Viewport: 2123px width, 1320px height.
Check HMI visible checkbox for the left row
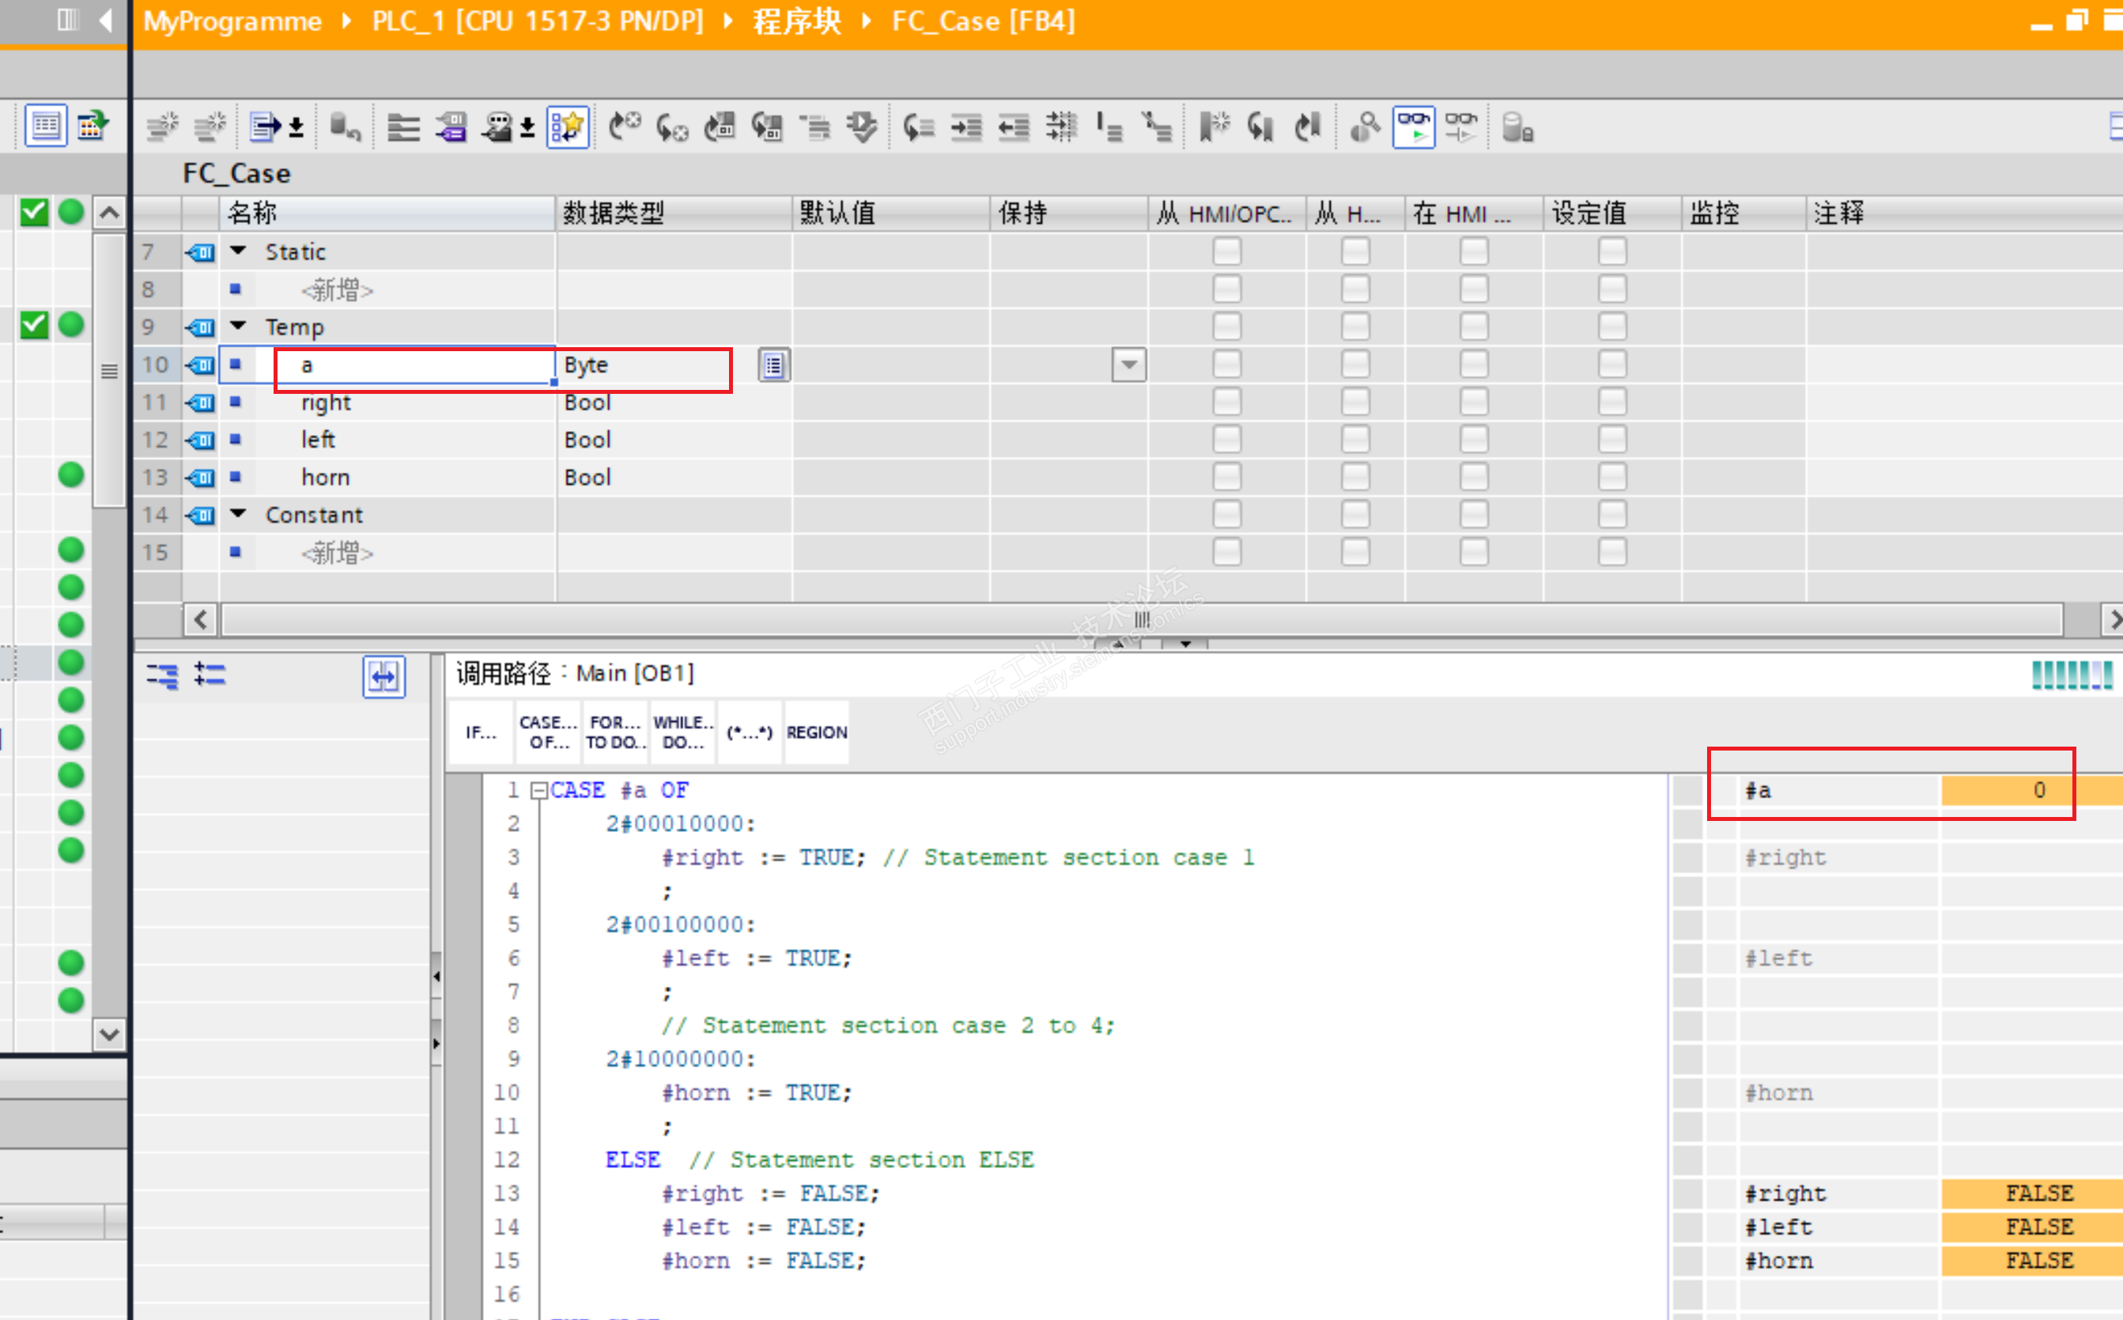[x=1473, y=440]
